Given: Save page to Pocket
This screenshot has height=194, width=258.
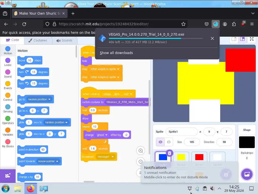Looking at the screenshot, I should point(207,24).
